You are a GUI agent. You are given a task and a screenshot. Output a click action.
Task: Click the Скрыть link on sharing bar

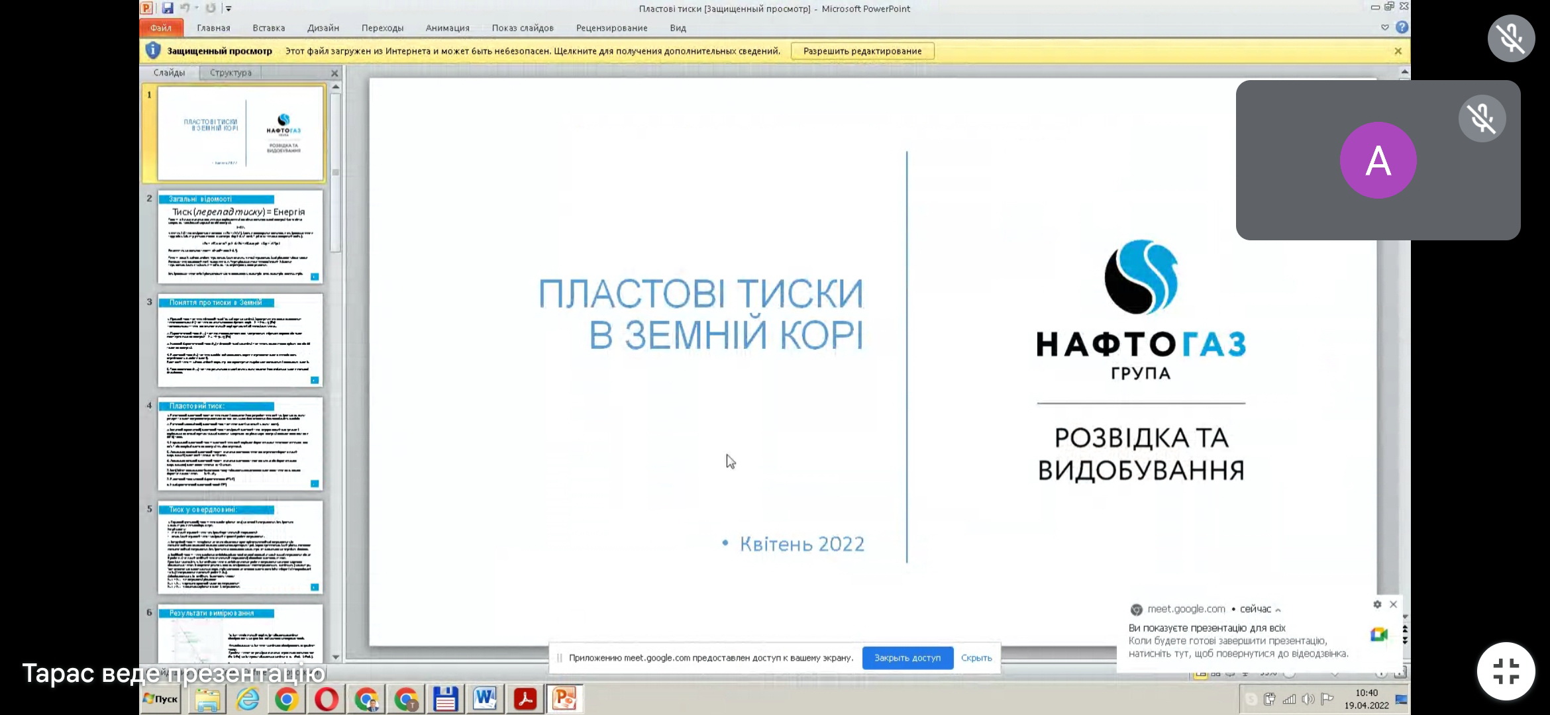[976, 657]
